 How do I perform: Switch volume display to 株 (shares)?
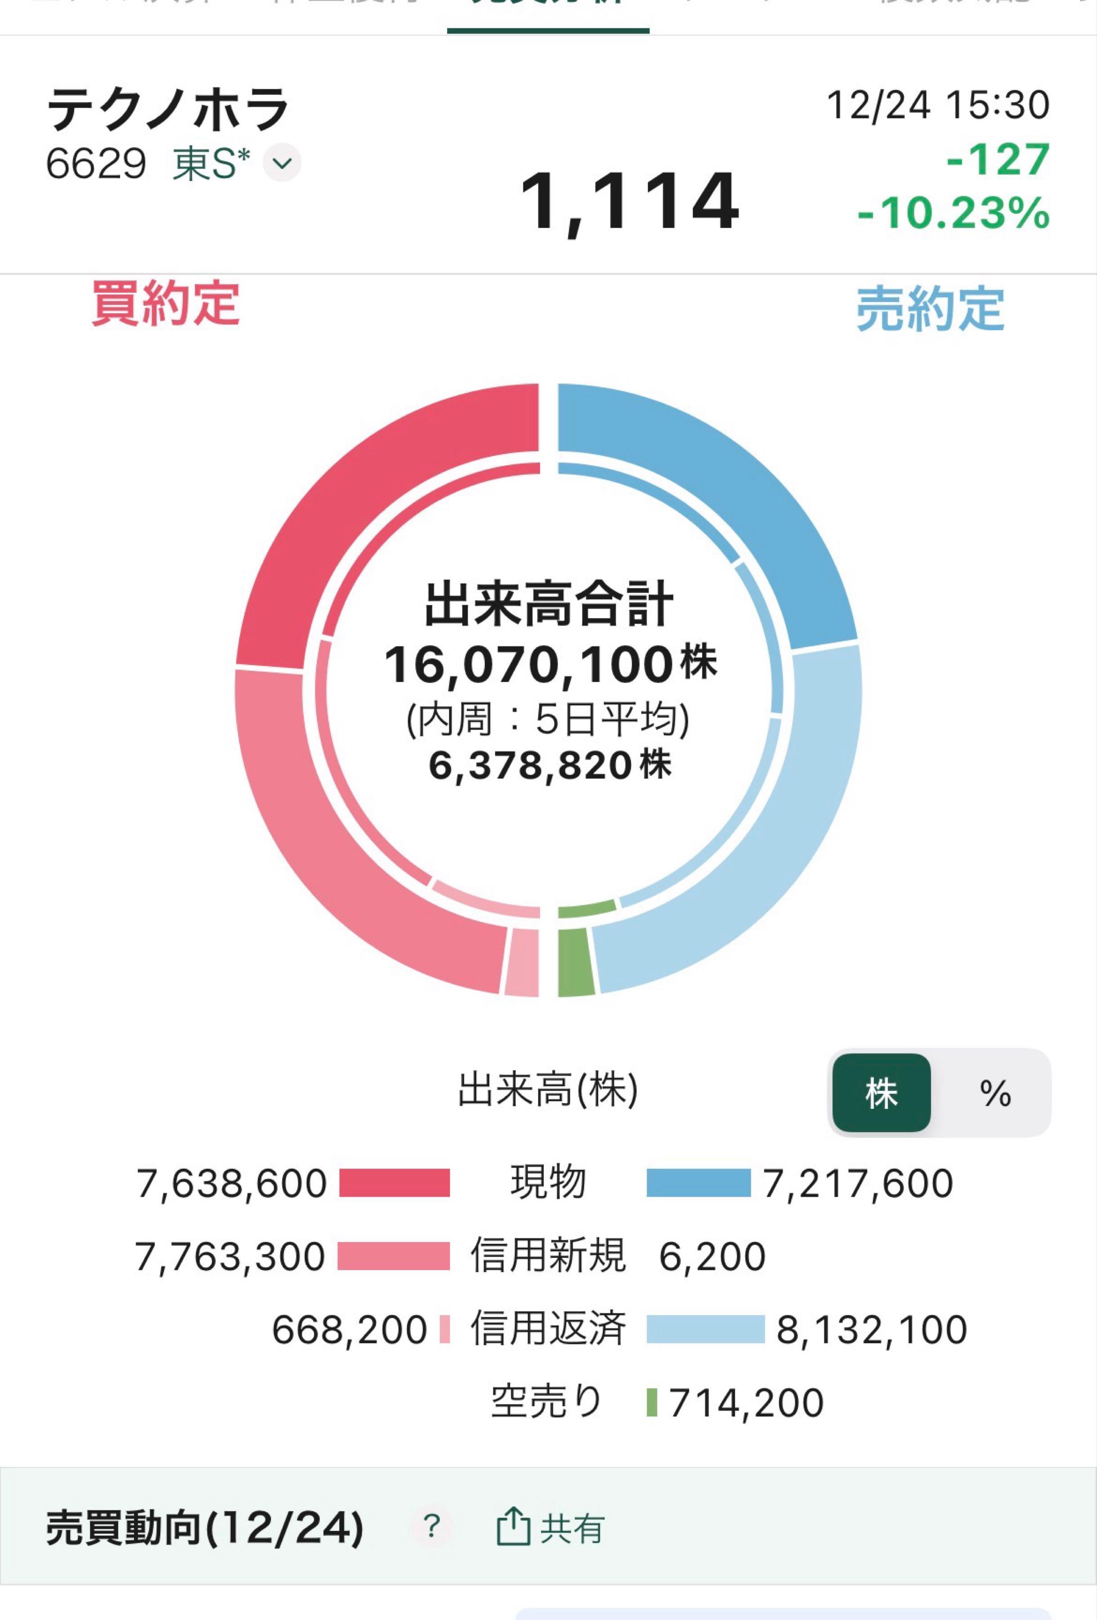click(x=881, y=1092)
